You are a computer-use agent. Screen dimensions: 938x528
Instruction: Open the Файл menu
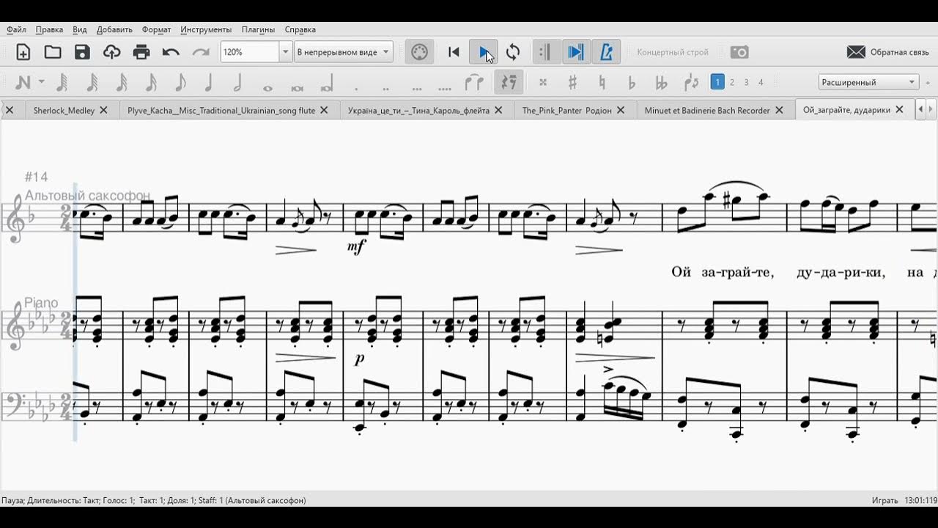tap(16, 29)
